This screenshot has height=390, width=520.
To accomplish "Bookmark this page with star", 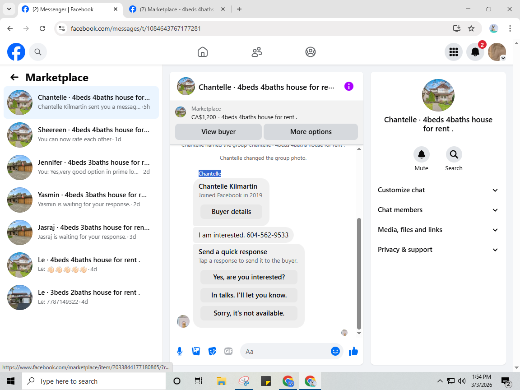I will [471, 28].
